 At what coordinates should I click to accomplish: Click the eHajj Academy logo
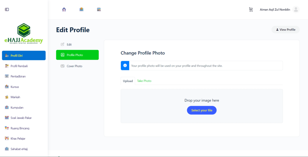pyautogui.click(x=24, y=34)
